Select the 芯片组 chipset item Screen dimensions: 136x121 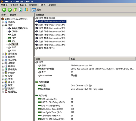click(15, 44)
